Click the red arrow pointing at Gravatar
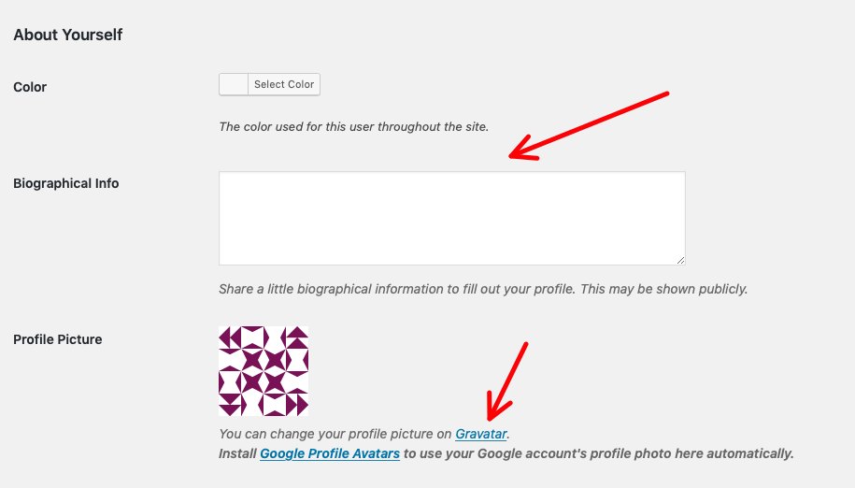 (x=507, y=380)
